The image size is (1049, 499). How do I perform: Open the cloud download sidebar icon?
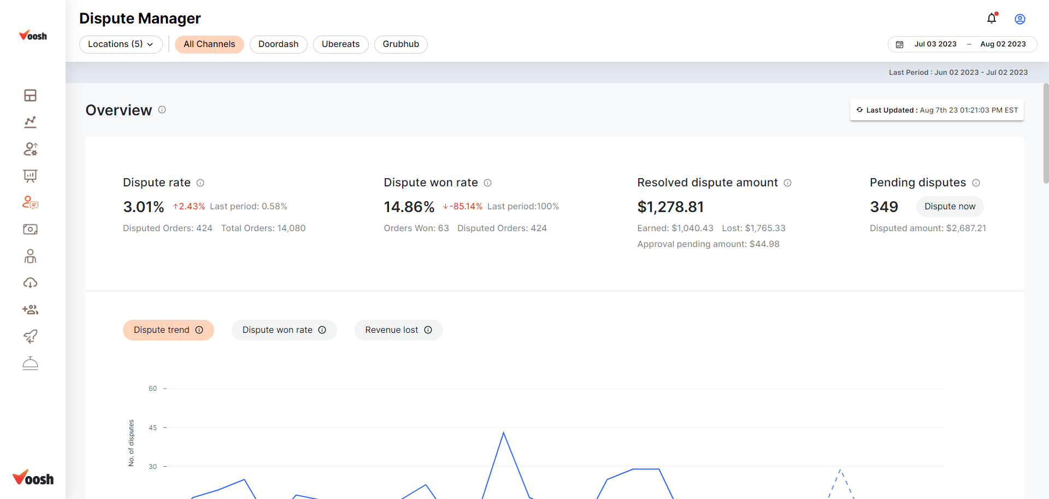tap(30, 283)
